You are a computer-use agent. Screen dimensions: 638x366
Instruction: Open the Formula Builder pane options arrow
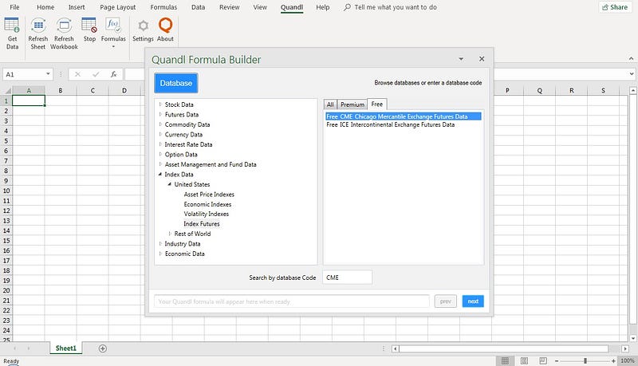tap(461, 59)
